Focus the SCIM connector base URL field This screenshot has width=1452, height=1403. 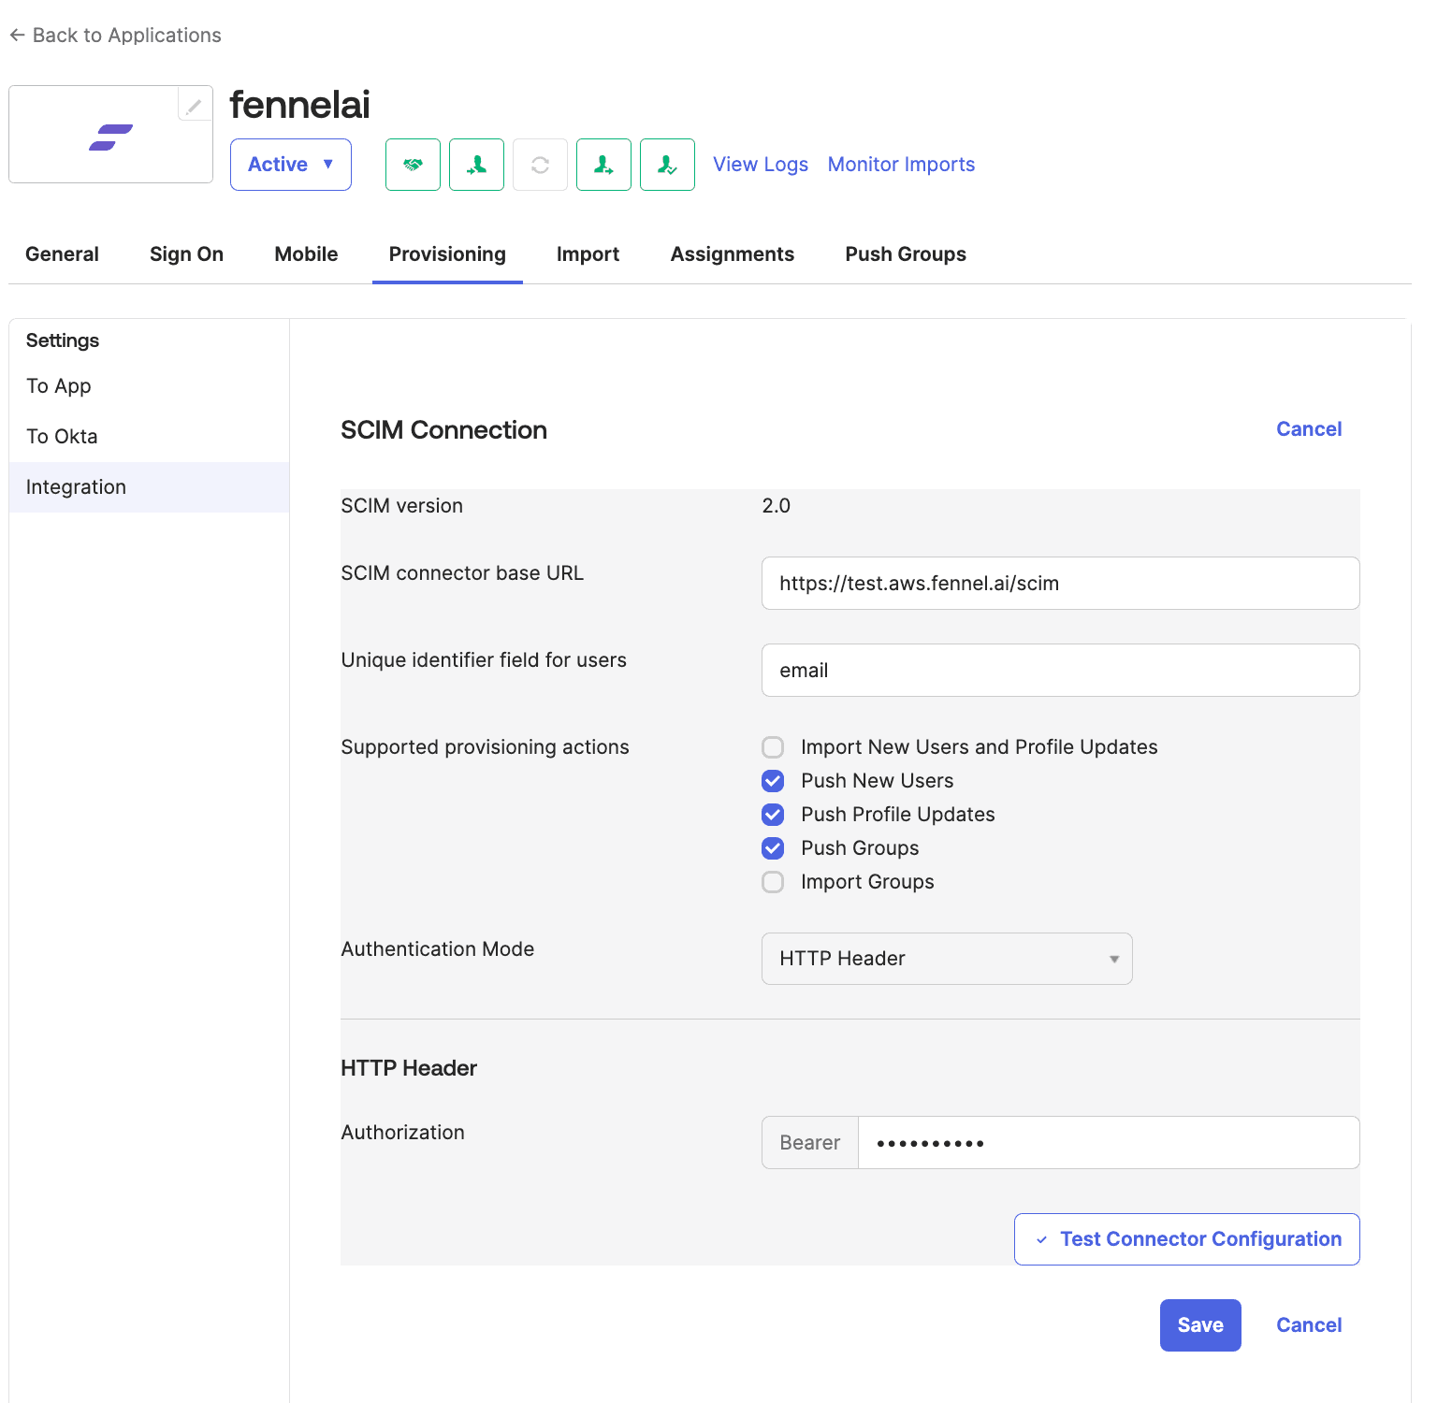coord(1060,584)
